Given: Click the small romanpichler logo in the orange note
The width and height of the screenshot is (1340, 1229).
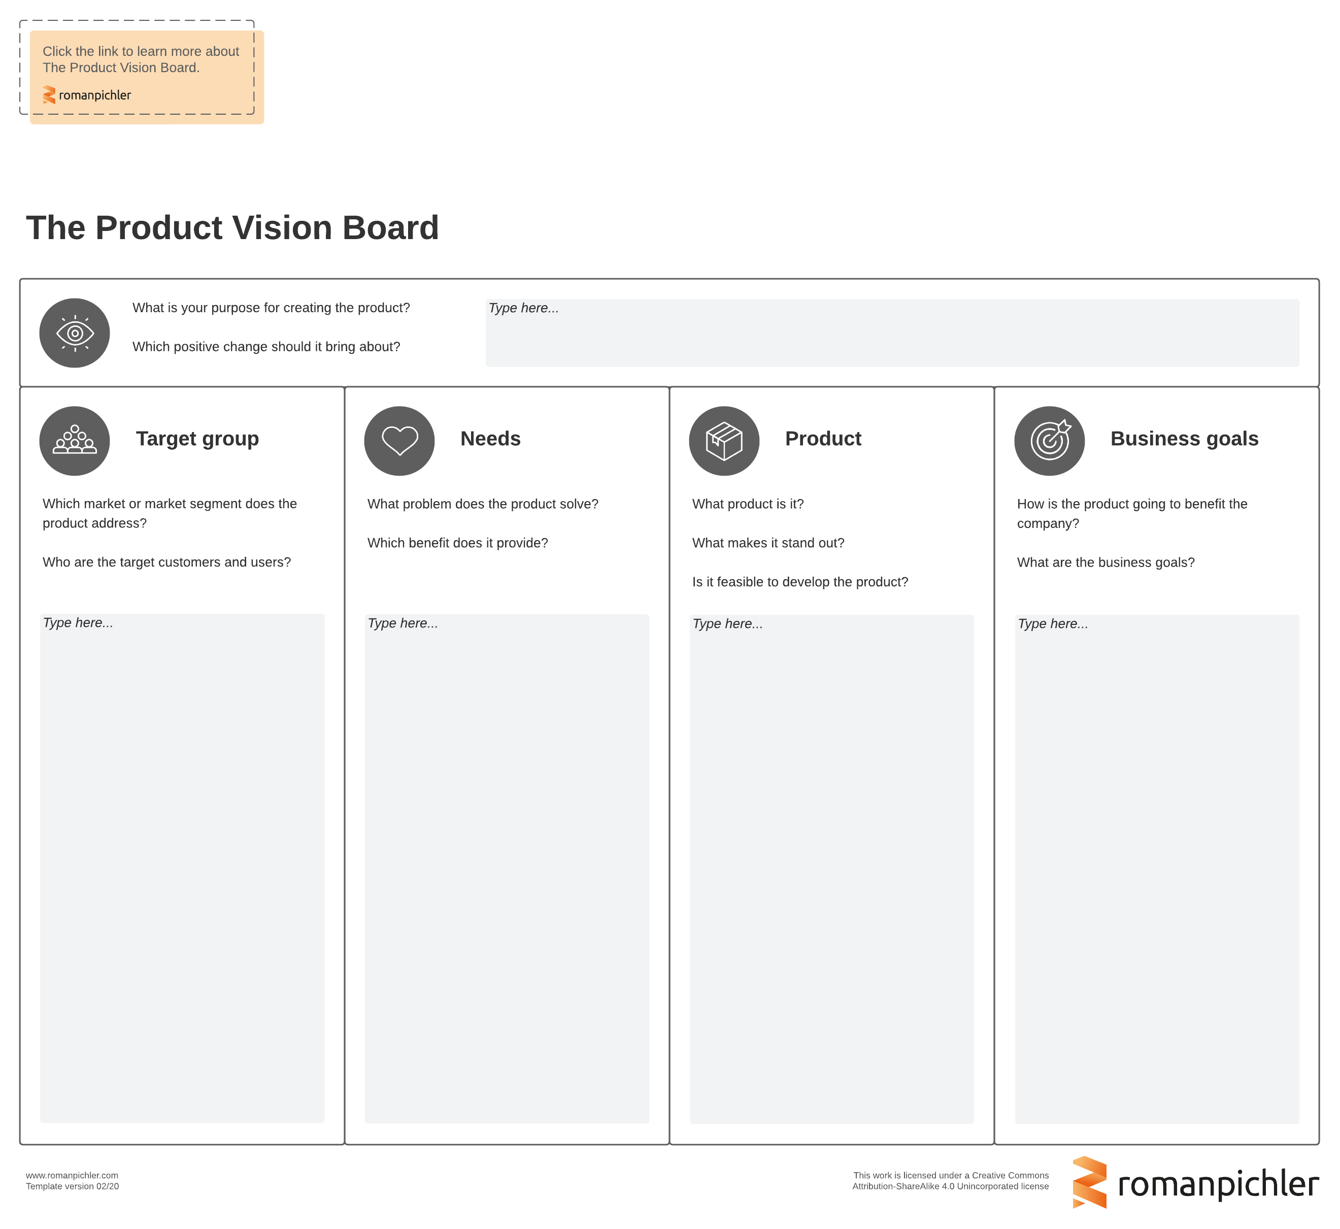Looking at the screenshot, I should [x=87, y=95].
